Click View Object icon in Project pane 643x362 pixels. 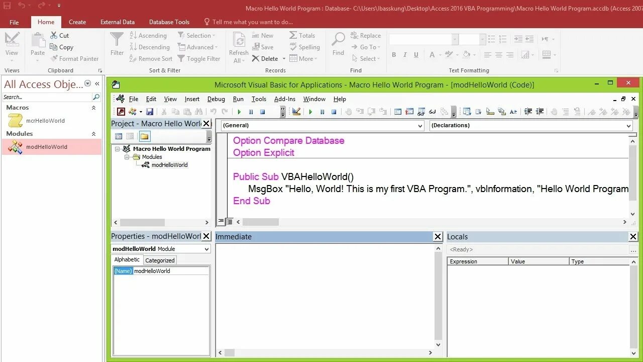click(130, 136)
